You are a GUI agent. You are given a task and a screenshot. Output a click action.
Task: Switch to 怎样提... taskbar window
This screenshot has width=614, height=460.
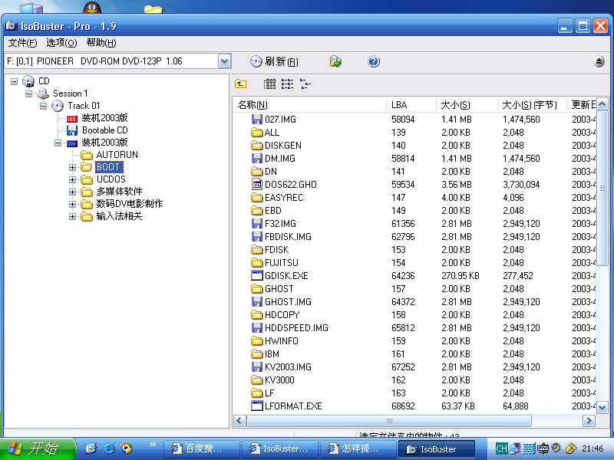(358, 449)
